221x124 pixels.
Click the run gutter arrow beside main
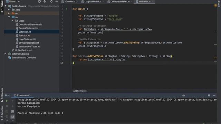(67, 9)
